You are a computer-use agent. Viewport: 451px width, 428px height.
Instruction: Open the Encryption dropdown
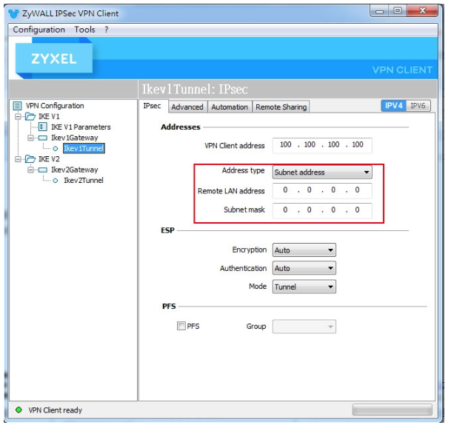click(x=304, y=250)
